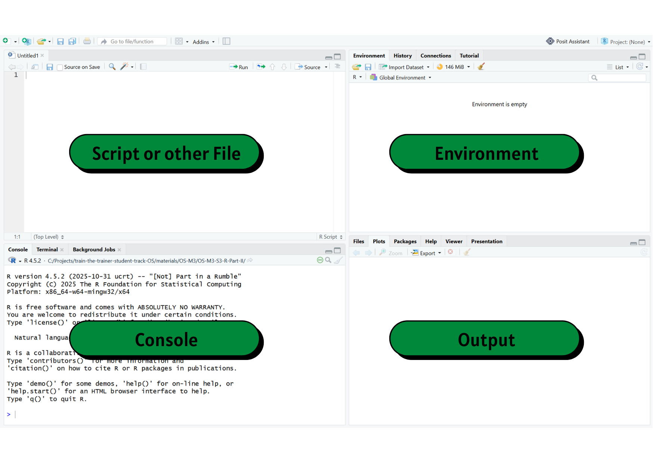653x463 pixels.
Task: Open the Presentation tab
Action: click(487, 242)
